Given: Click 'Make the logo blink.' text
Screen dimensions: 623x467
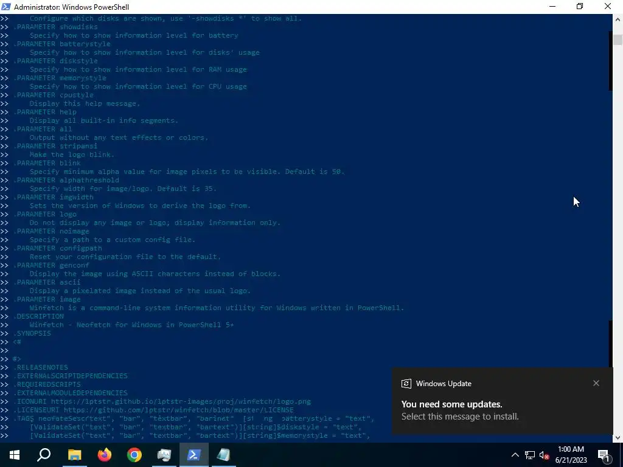Looking at the screenshot, I should pyautogui.click(x=72, y=155).
